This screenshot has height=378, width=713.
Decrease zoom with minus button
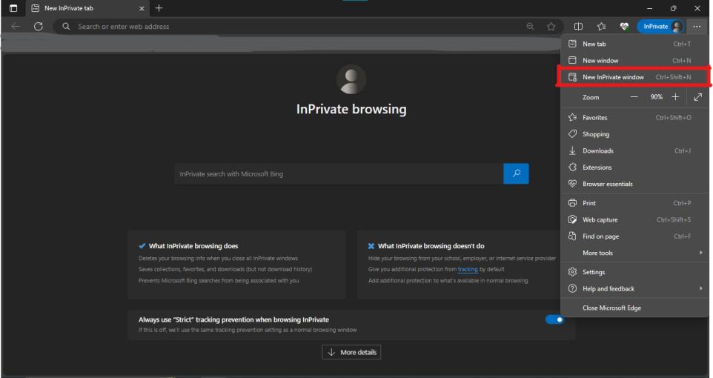[x=634, y=97]
